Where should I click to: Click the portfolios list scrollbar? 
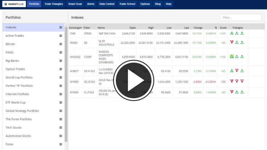66,84
